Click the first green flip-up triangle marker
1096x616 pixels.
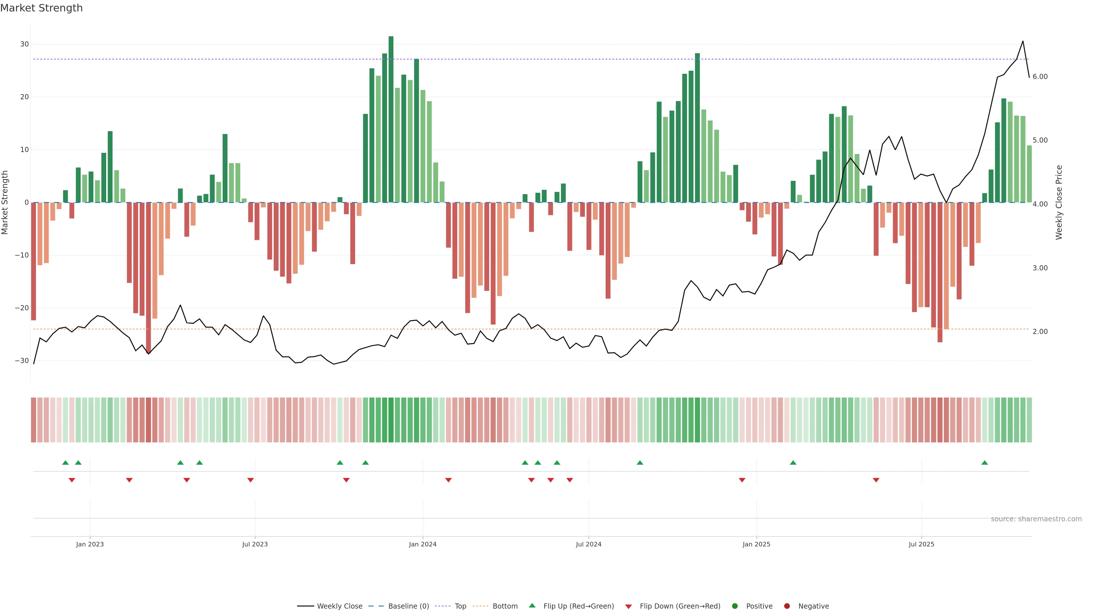pos(65,463)
